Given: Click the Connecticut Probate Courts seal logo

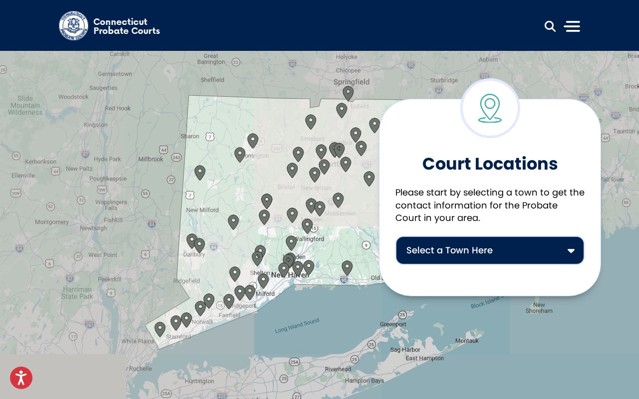Looking at the screenshot, I should [74, 25].
